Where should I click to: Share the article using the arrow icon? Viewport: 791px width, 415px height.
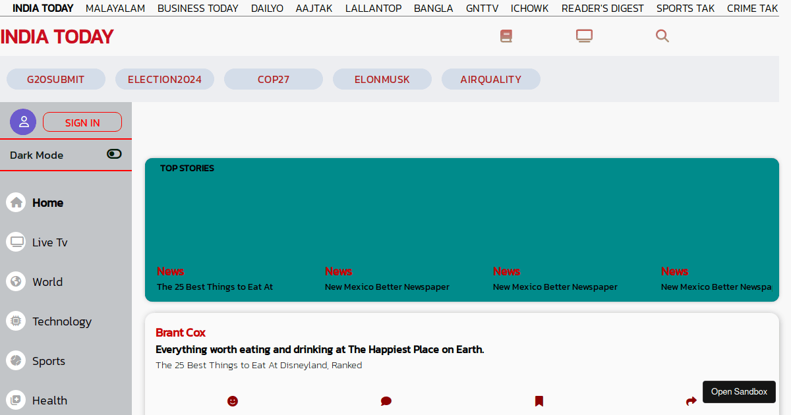[691, 401]
